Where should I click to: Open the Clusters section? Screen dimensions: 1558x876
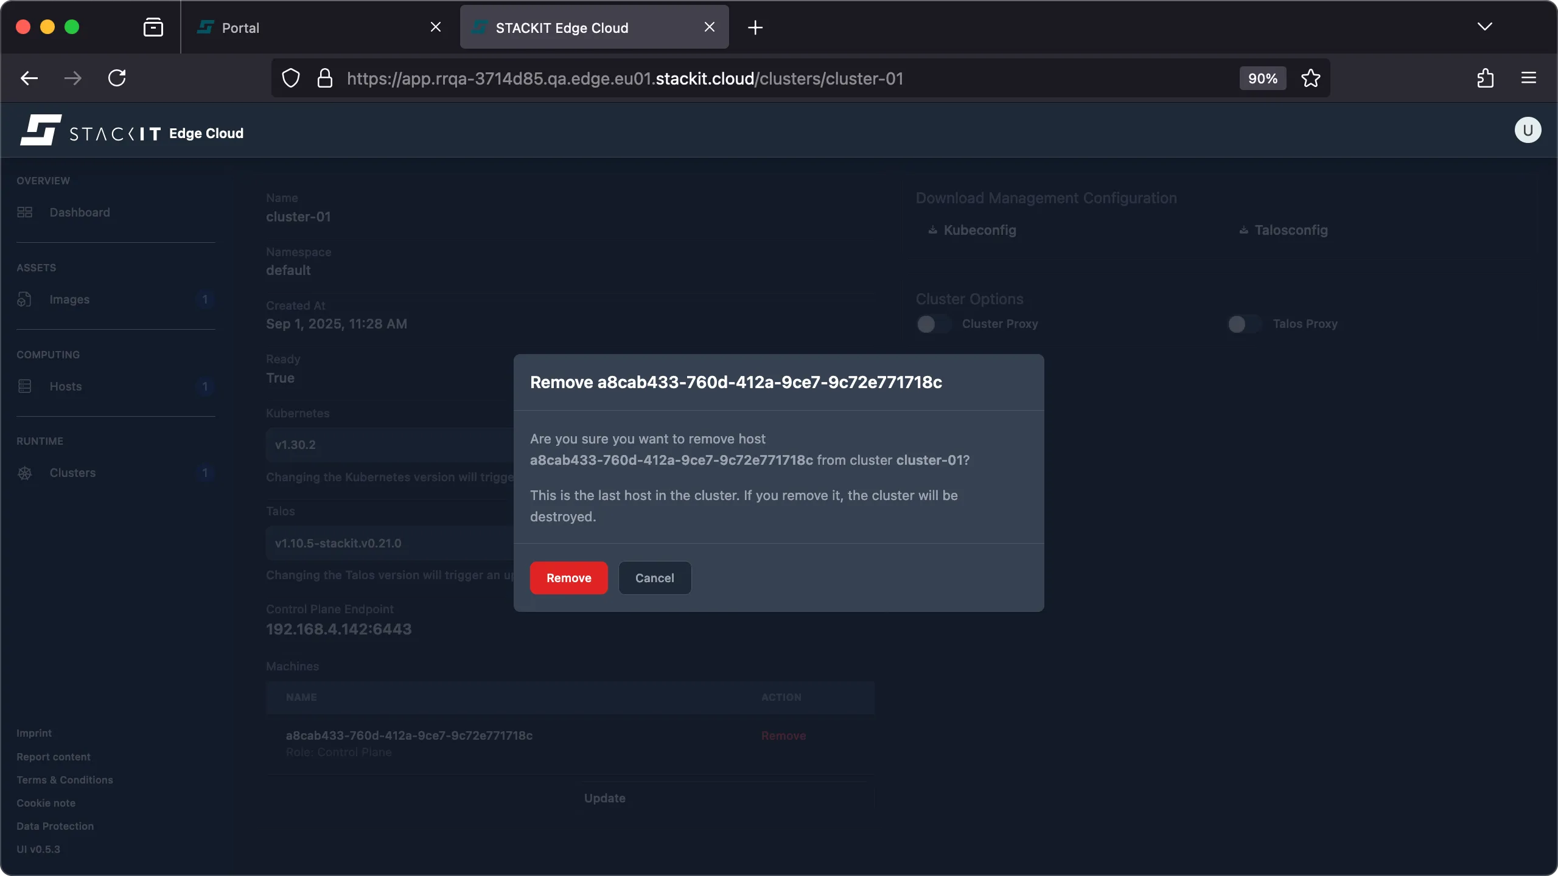click(72, 473)
